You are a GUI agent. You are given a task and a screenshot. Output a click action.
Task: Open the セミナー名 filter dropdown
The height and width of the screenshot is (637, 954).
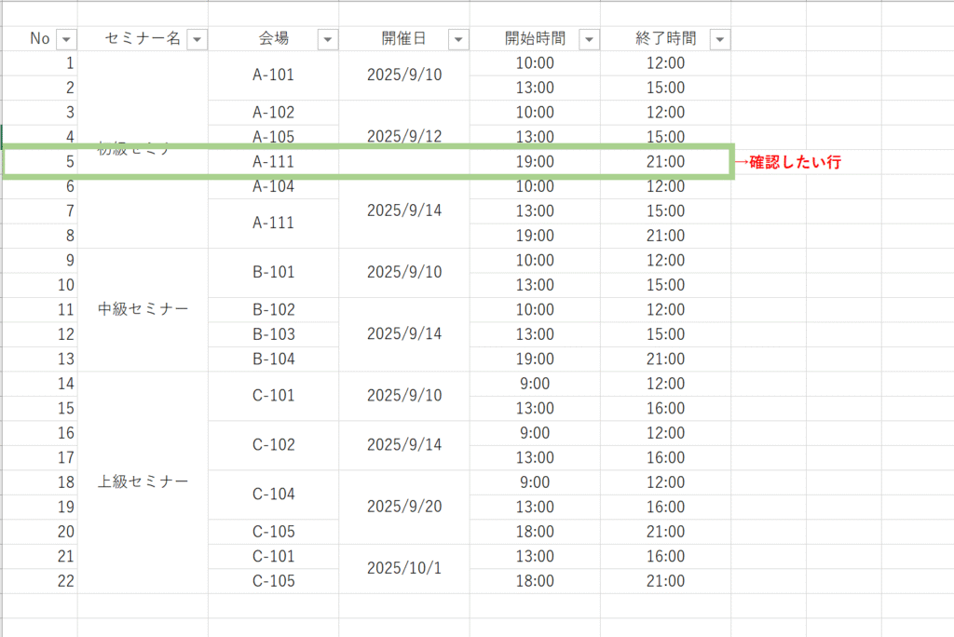(198, 39)
